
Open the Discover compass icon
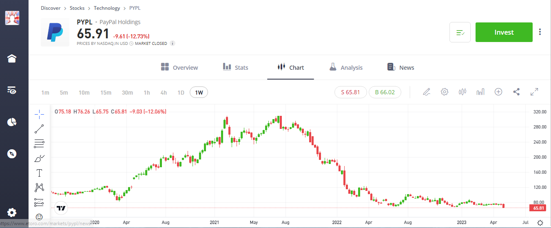coord(12,154)
